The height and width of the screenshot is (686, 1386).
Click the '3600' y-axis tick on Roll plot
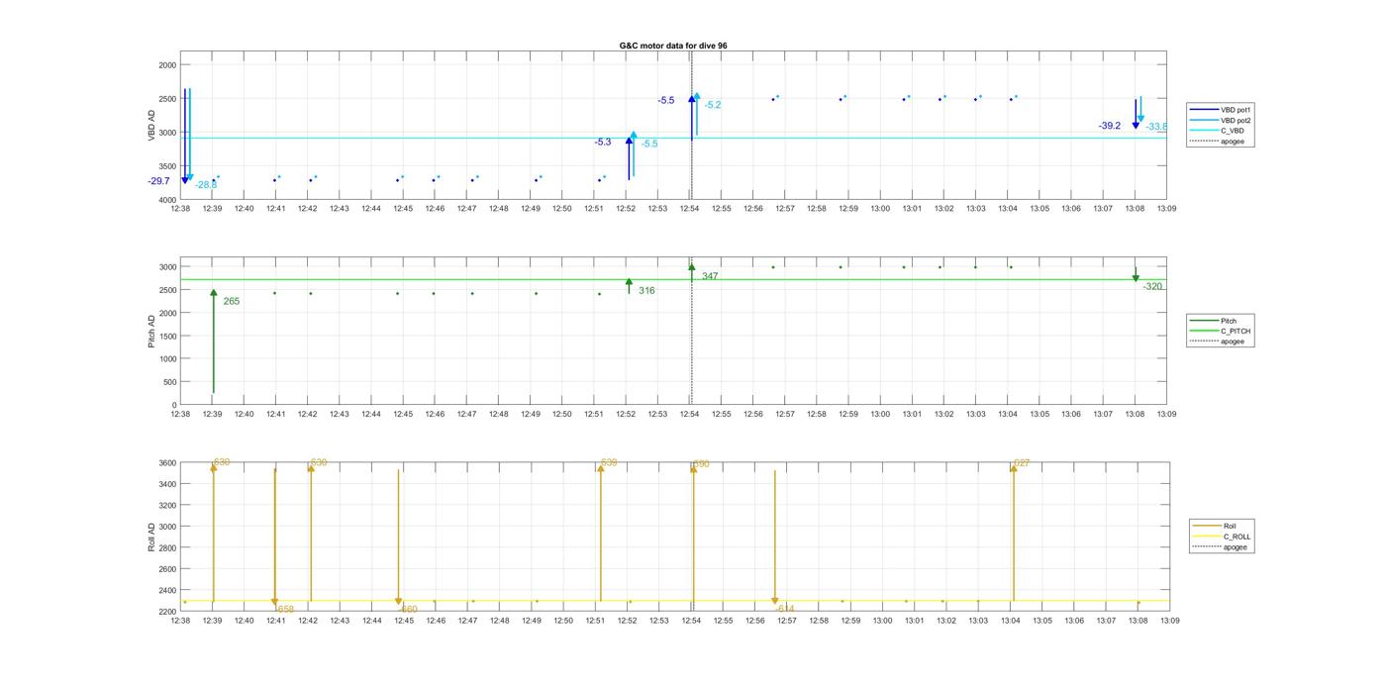tap(167, 463)
